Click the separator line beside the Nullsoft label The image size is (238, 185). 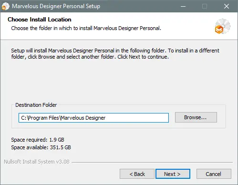click(152, 163)
